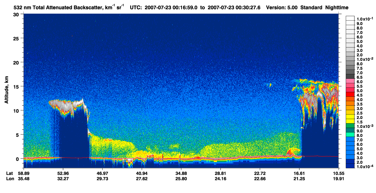
Task: Click the 'Altitude, km' axis title
Action: (6, 90)
